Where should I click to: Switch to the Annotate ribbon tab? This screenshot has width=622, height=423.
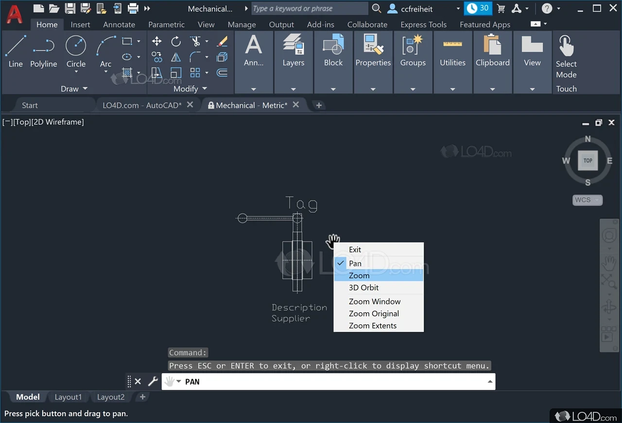[x=119, y=24]
